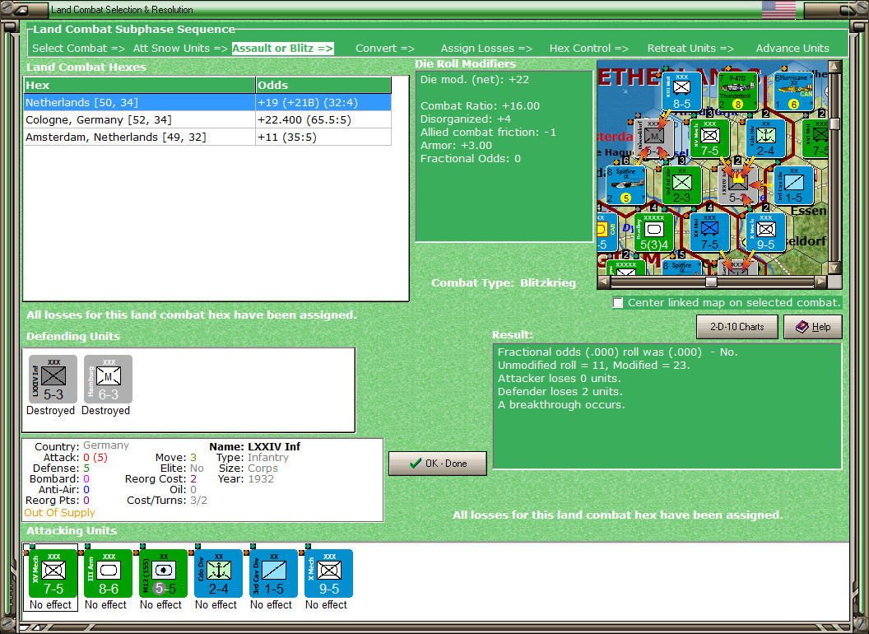The width and height of the screenshot is (869, 634).
Task: Click the burning LXXIV Inf counter on map
Action: pyautogui.click(x=738, y=185)
